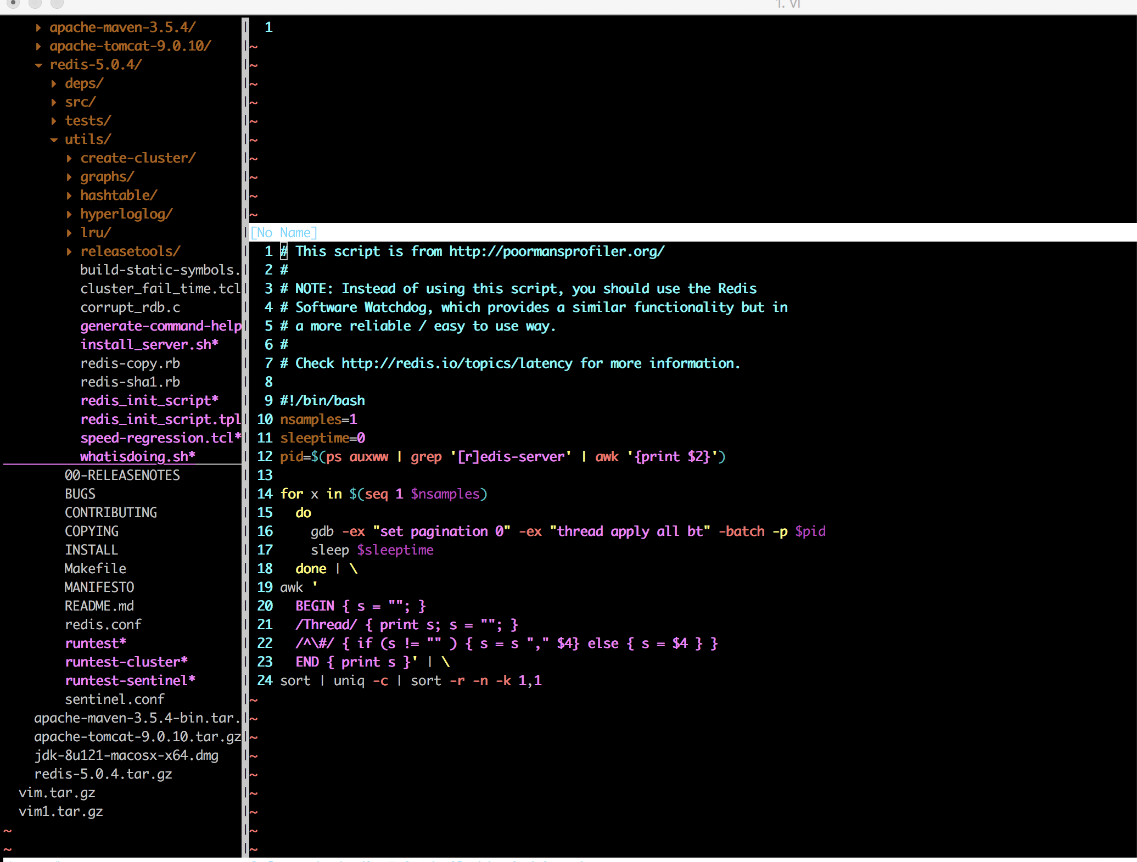This screenshot has height=862, width=1137.
Task: Open the MANIFESTO file
Action: tap(99, 587)
